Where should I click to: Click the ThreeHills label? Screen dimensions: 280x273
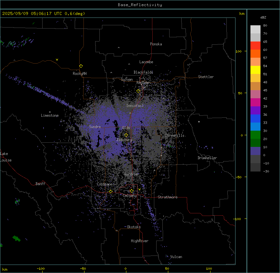tap(174, 136)
